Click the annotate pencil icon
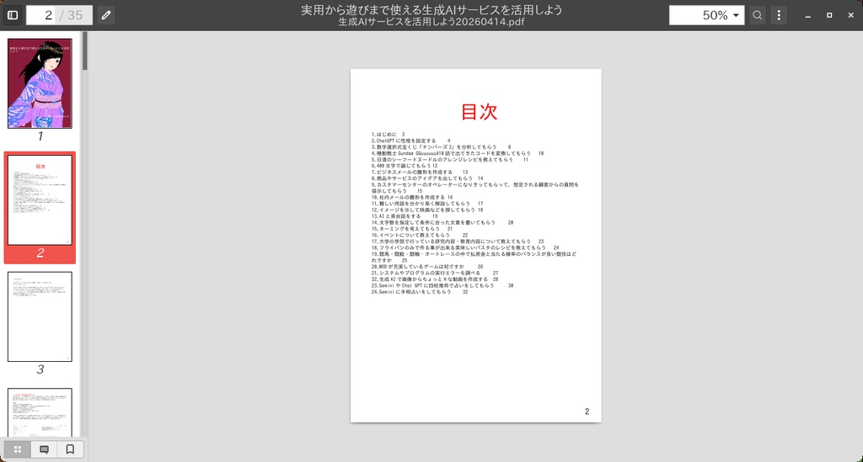This screenshot has height=462, width=863. (106, 15)
